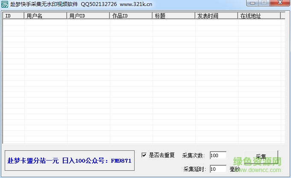
Task: Close the application window
Action: pos(280,3)
